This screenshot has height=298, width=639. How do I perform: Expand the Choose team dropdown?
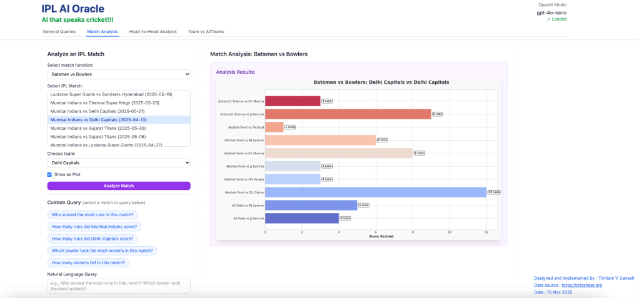[119, 162]
